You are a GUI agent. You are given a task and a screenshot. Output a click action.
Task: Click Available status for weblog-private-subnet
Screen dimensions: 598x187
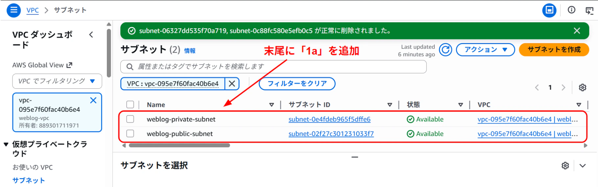[425, 119]
